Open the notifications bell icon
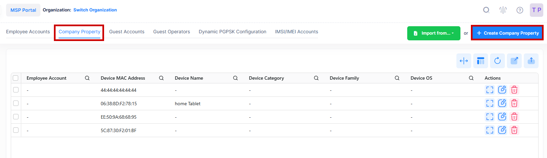Viewport: 547px width, 158px height. [x=503, y=10]
